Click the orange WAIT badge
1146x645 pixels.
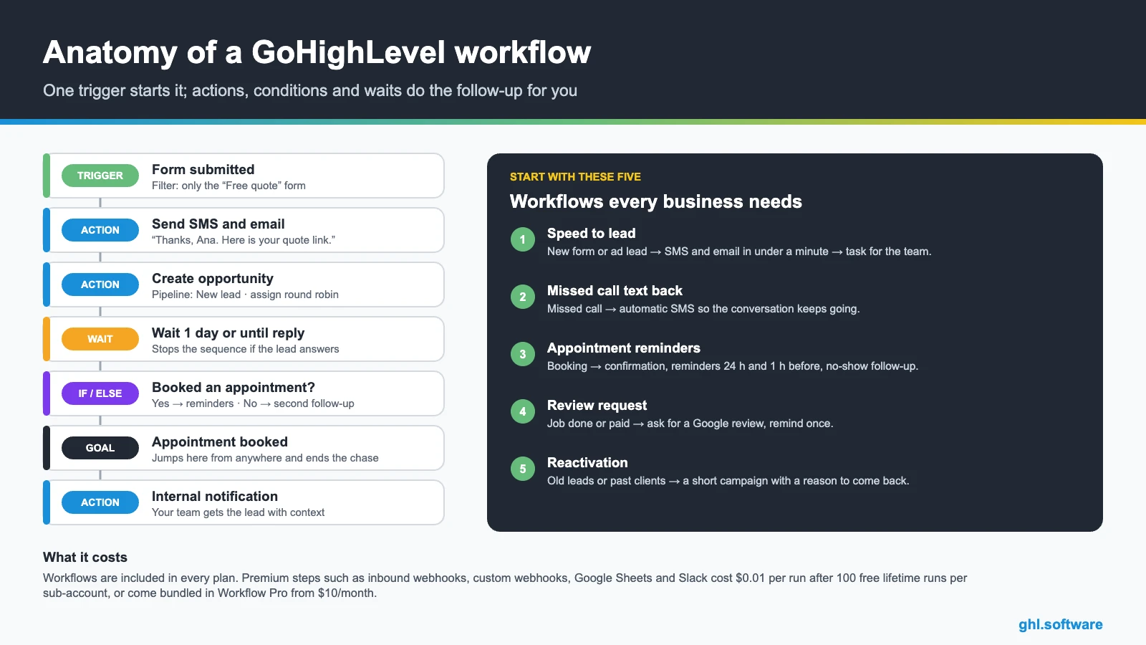coord(100,339)
